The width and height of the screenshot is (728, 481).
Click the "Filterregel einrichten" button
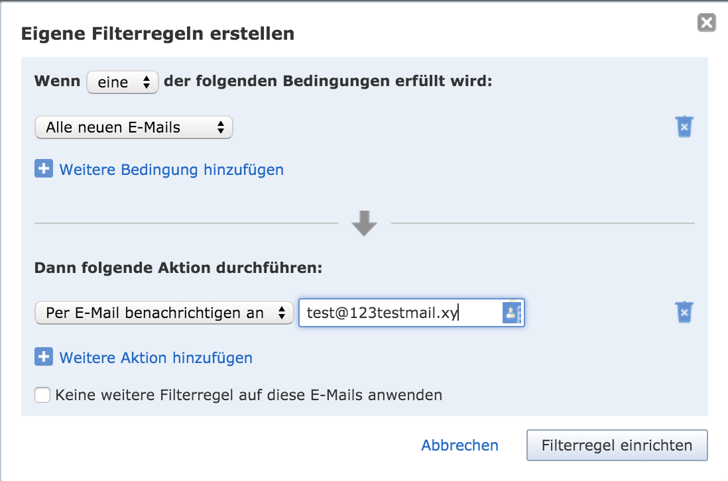[617, 445]
